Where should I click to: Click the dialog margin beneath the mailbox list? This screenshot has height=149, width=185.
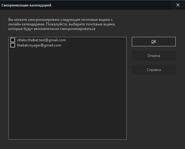pos(67,144)
